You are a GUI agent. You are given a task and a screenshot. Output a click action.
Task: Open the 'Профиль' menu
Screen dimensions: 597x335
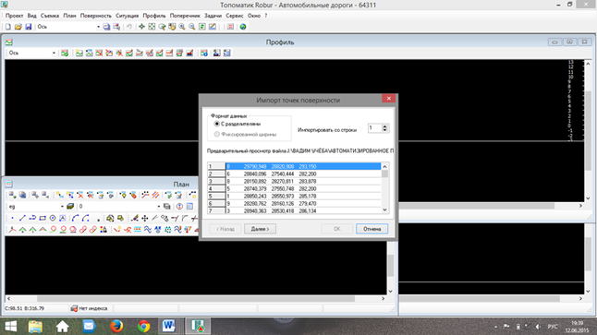[x=154, y=16]
